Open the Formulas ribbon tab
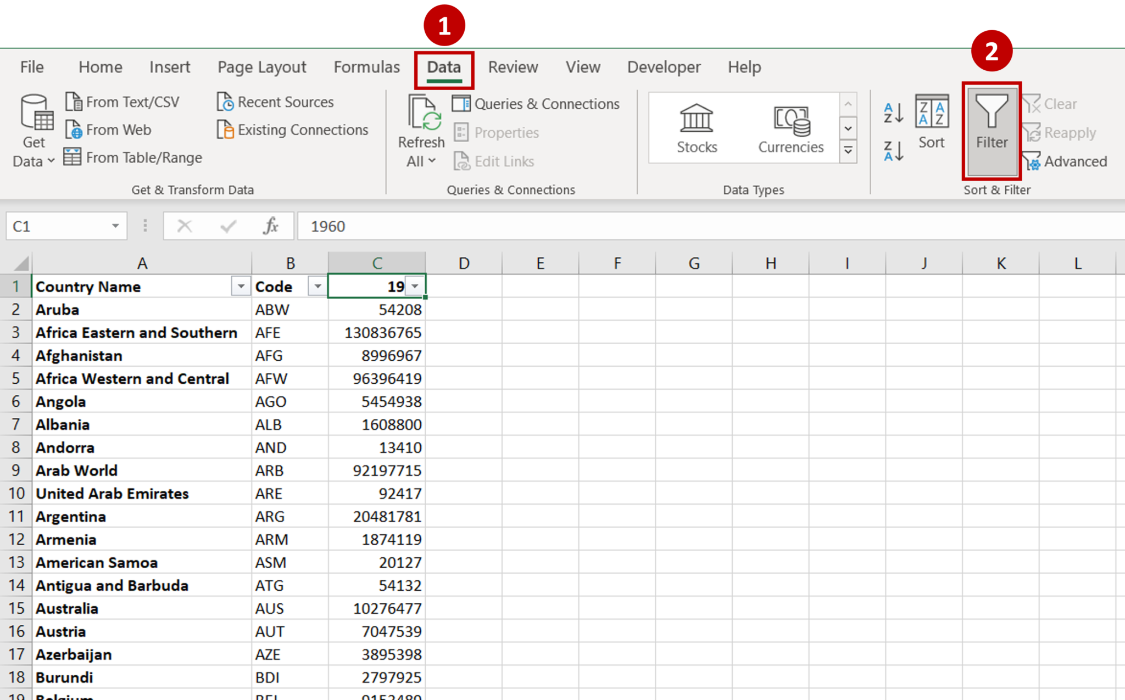The width and height of the screenshot is (1125, 700). click(x=366, y=68)
